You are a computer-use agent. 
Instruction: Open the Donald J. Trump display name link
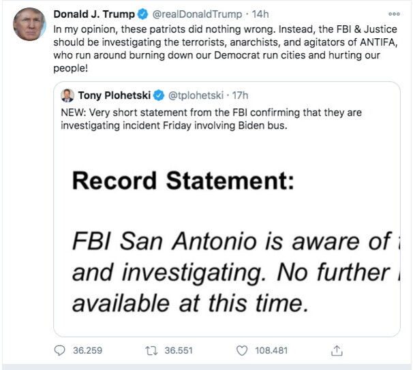point(94,14)
